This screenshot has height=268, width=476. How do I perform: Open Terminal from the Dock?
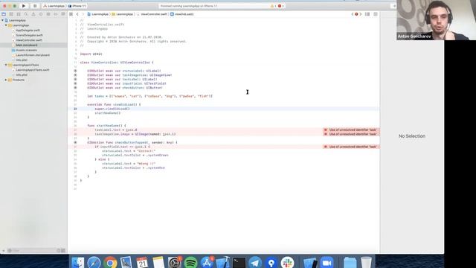pyautogui.click(x=239, y=263)
